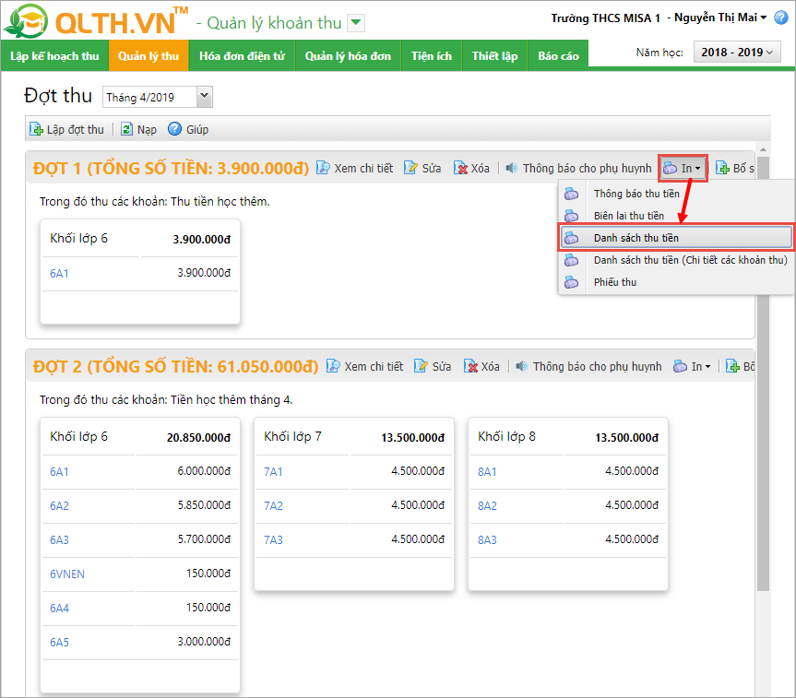Open class 6A2 link in Đợt 2
The image size is (796, 698).
point(59,505)
